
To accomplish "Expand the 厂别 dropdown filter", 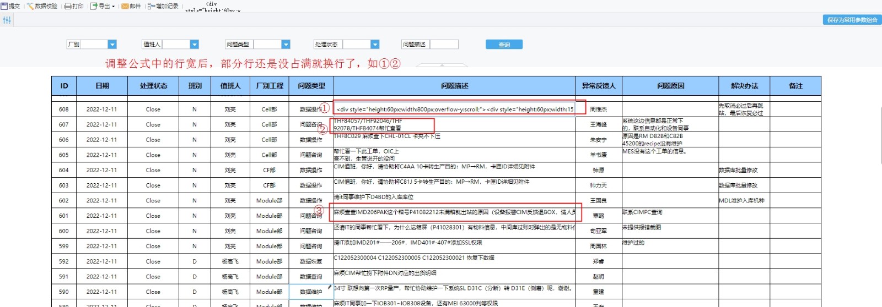I will [112, 45].
